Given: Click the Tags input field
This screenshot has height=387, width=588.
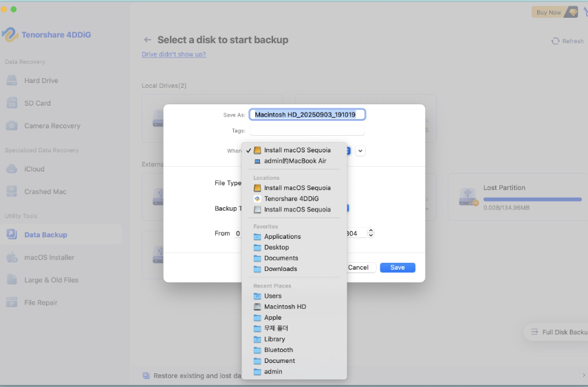Looking at the screenshot, I should click(x=307, y=130).
